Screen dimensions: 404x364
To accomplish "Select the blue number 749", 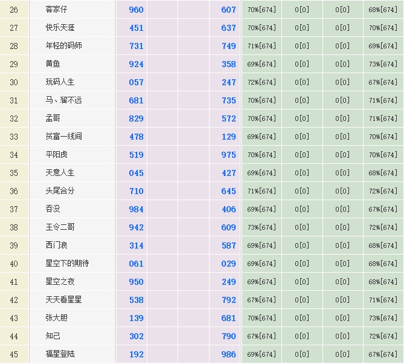I will click(228, 46).
